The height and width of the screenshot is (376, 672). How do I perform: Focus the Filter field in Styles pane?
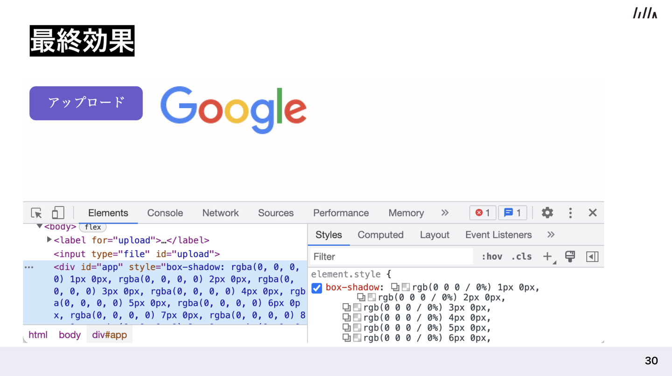coord(392,257)
